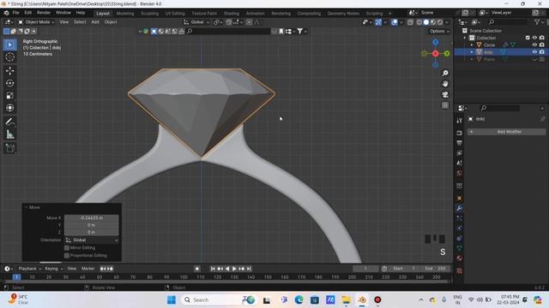Click the Pan view hand icon
This screenshot has height=308, width=549.
click(445, 84)
